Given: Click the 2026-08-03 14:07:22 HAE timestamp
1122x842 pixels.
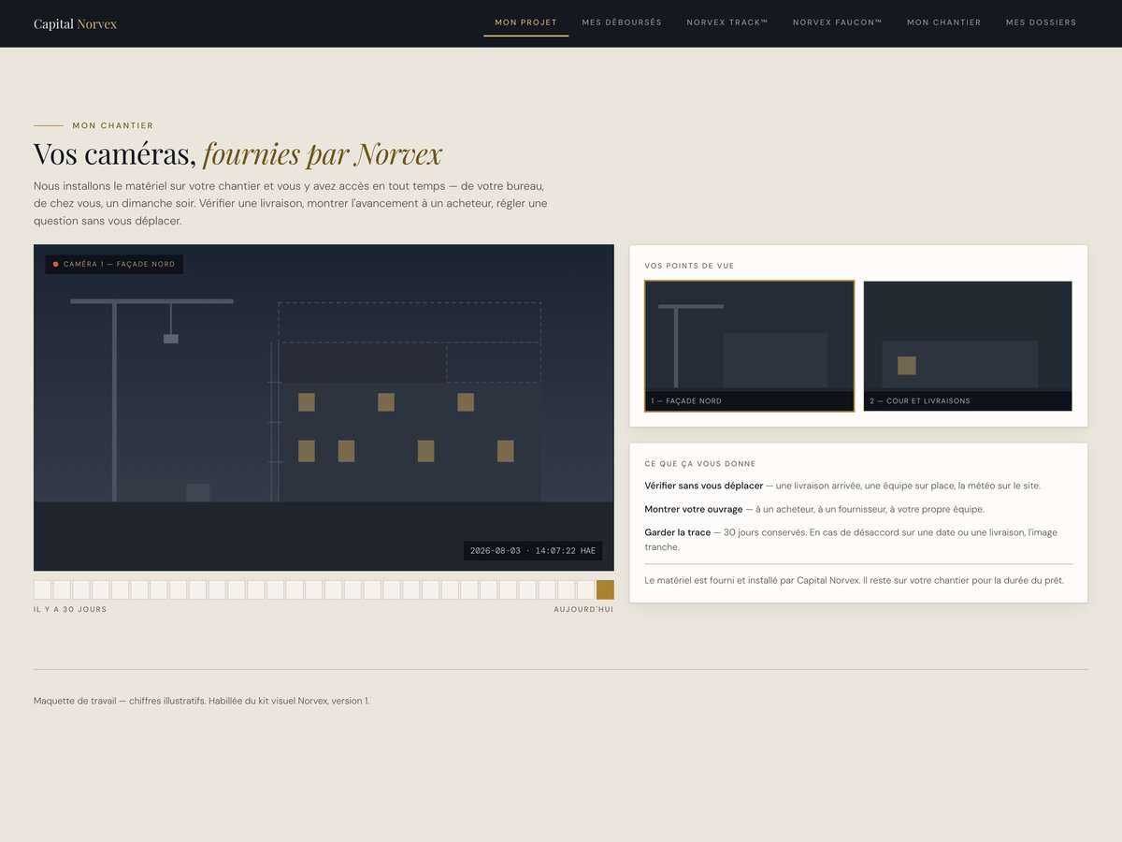Looking at the screenshot, I should pos(533,551).
